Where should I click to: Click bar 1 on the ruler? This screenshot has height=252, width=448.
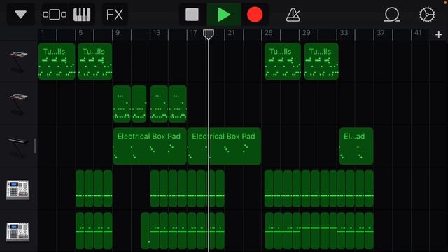pyautogui.click(x=43, y=33)
